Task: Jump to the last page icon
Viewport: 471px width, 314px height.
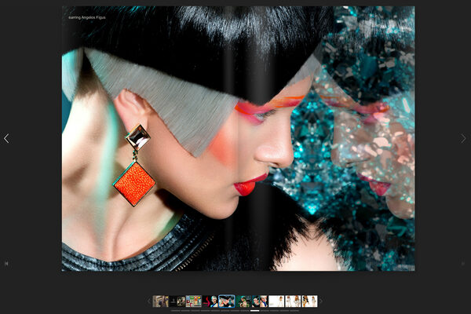Action: [463, 264]
